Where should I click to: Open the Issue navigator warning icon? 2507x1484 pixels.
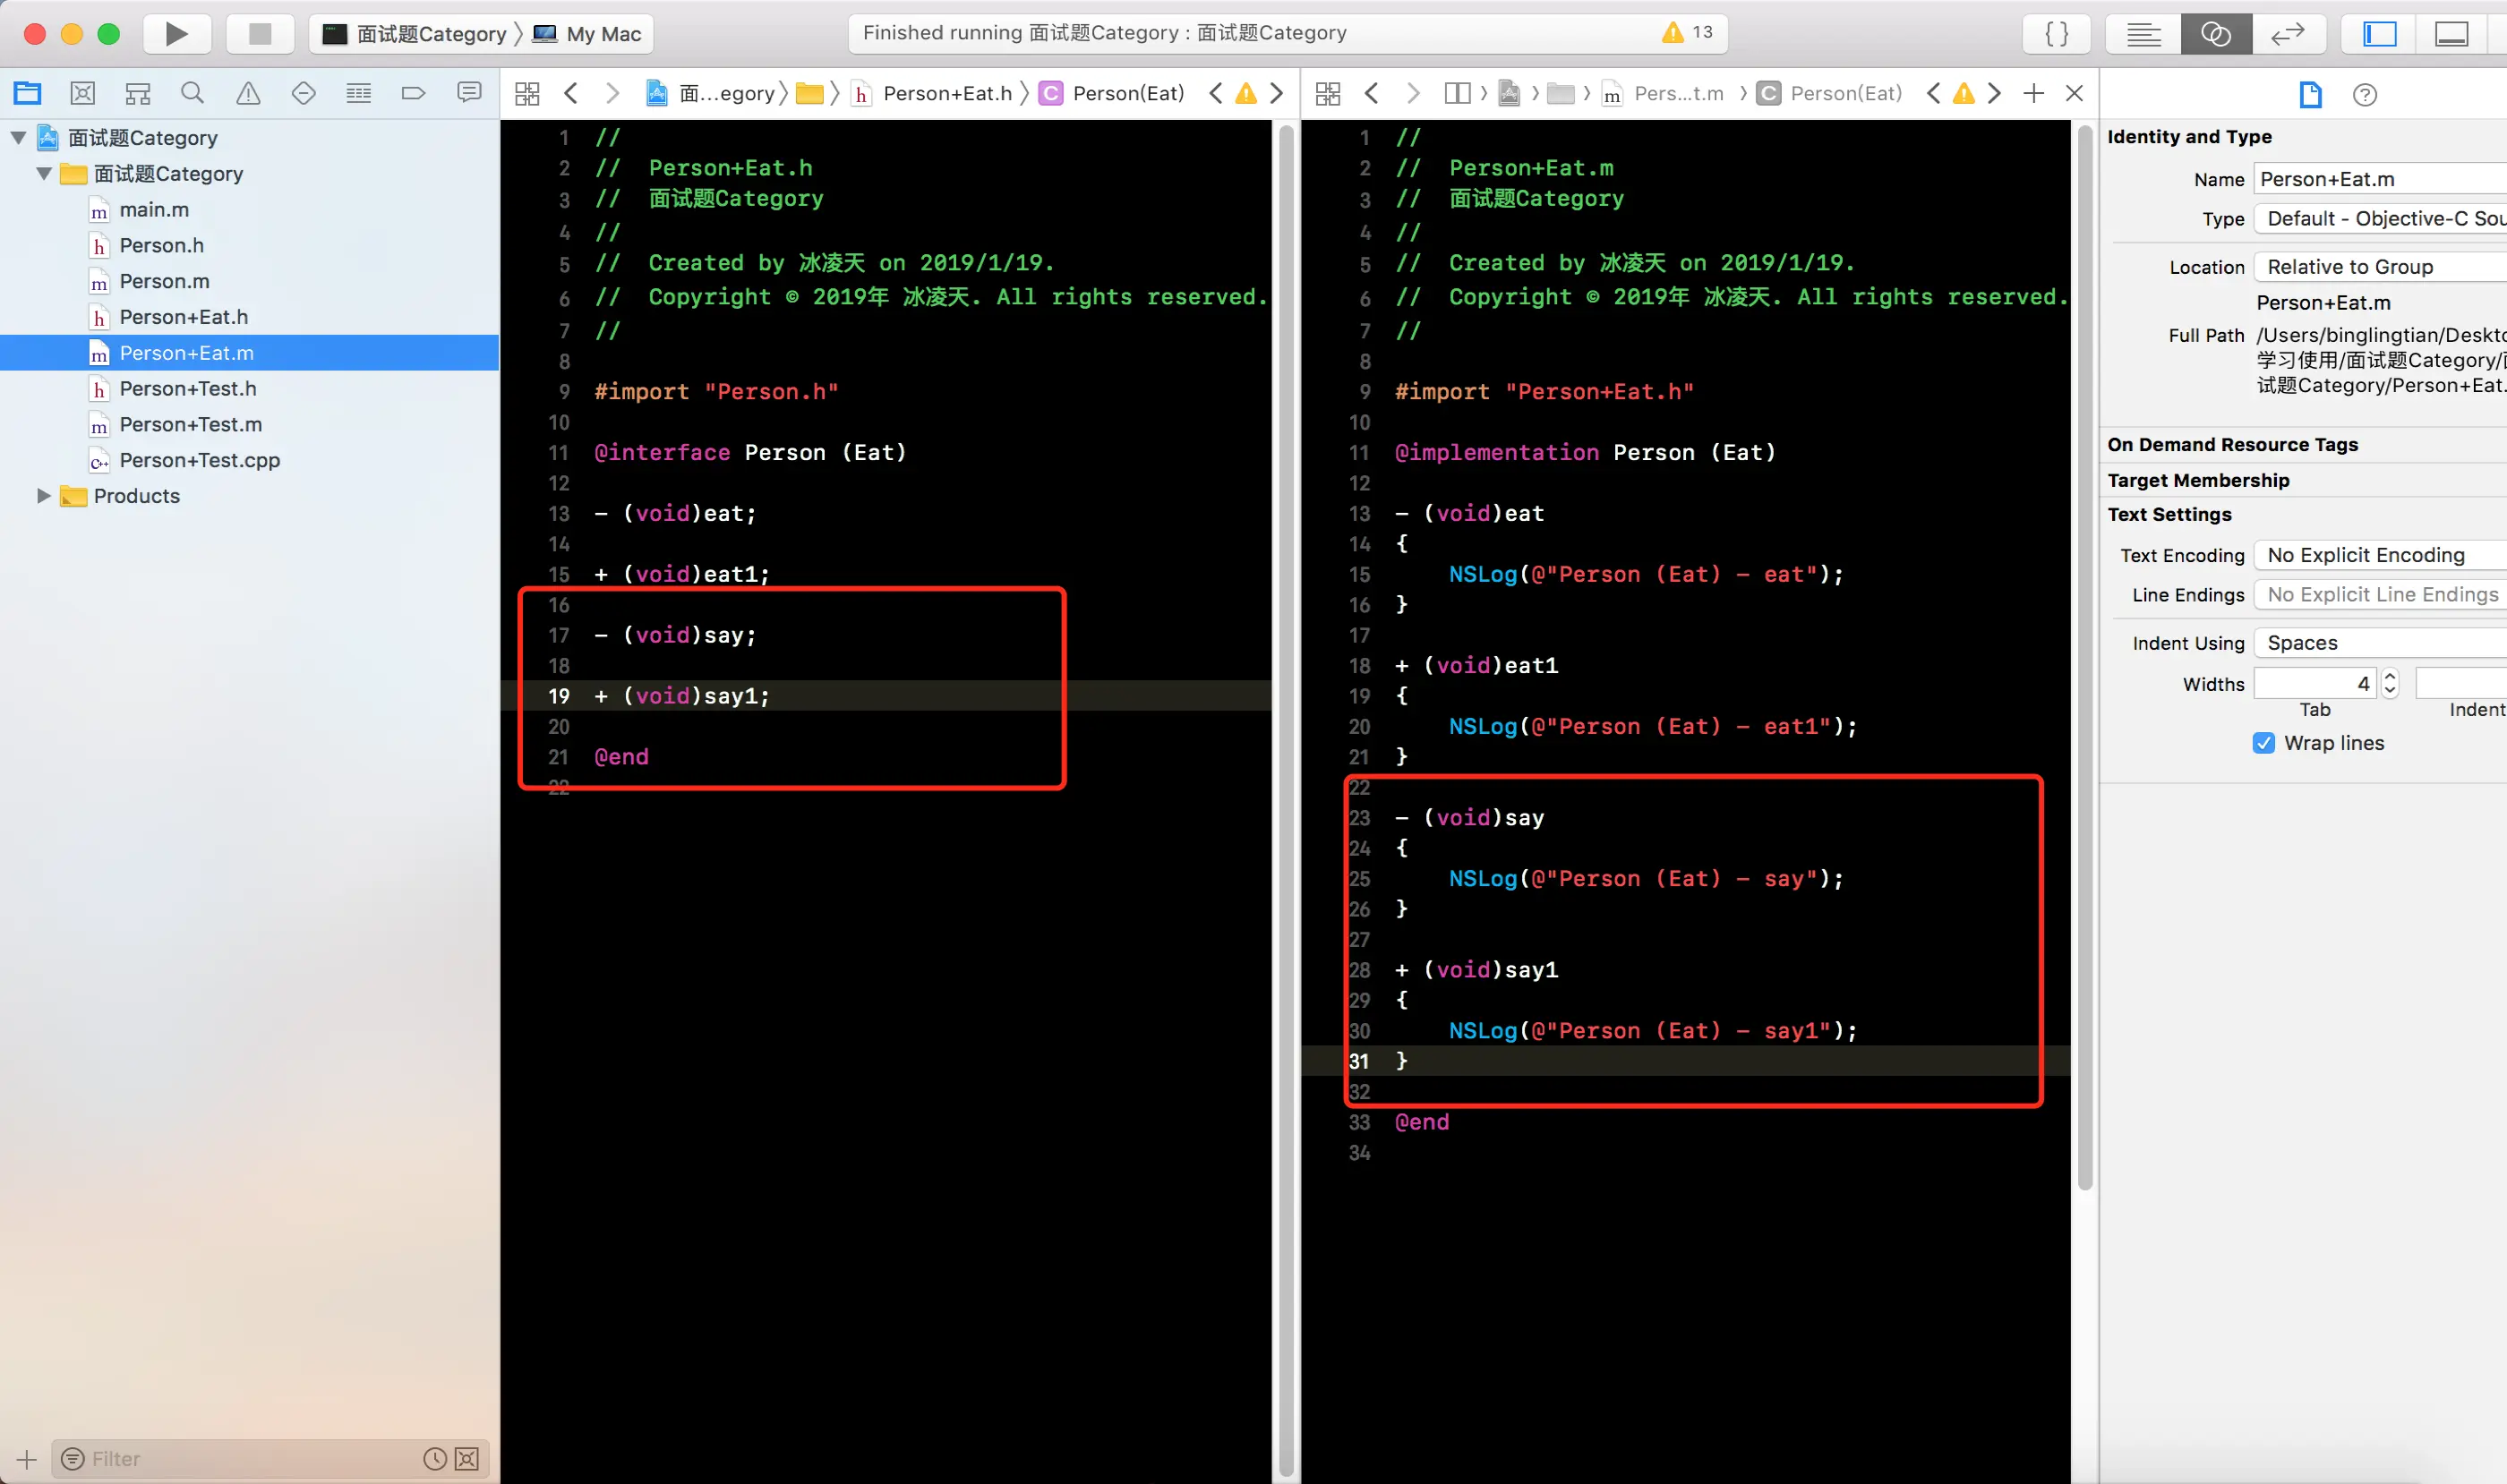coord(247,94)
